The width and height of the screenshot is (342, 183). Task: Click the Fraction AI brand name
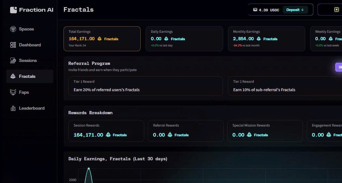tap(36, 10)
